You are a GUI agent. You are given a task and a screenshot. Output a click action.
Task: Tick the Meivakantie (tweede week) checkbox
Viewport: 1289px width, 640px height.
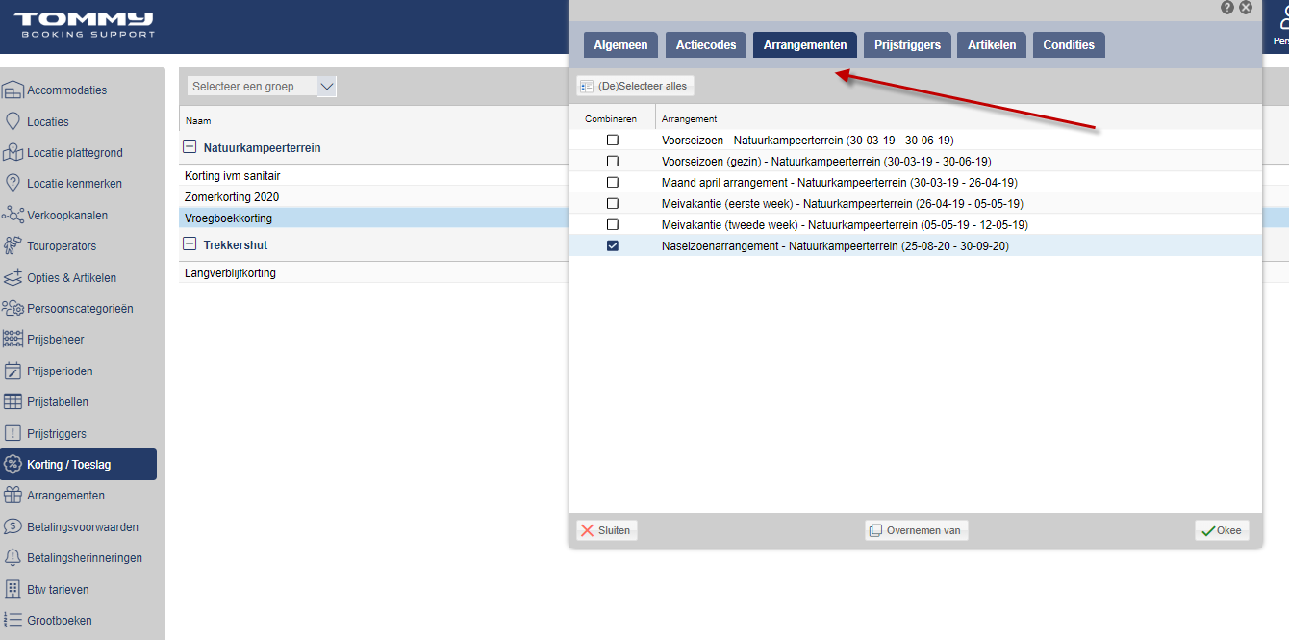pos(613,225)
